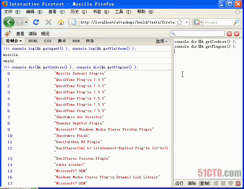Click 概况 profile button
Image resolution: width=244 pixels, height=189 pixels.
click(45, 34)
